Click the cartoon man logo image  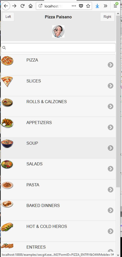[58, 31]
